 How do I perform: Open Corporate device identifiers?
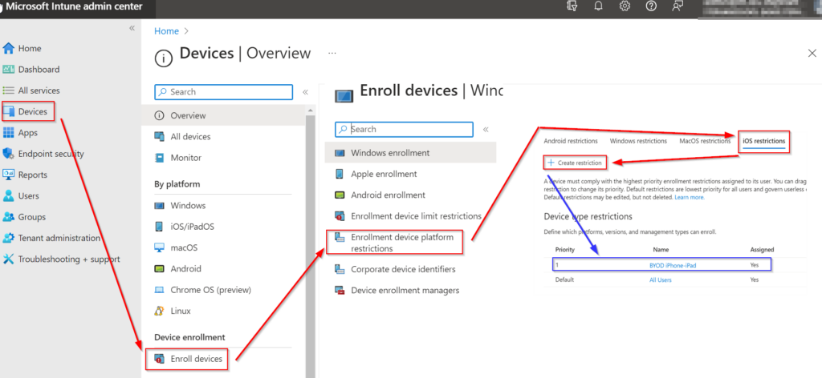point(395,269)
